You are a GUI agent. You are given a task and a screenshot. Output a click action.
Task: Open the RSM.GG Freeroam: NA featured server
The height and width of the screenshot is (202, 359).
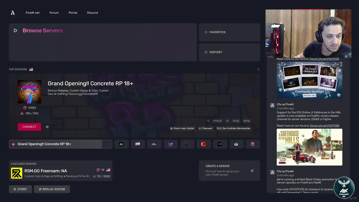click(61, 171)
